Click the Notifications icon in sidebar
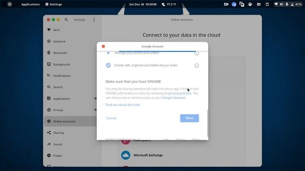The width and height of the screenshot is (305, 171). (49, 76)
